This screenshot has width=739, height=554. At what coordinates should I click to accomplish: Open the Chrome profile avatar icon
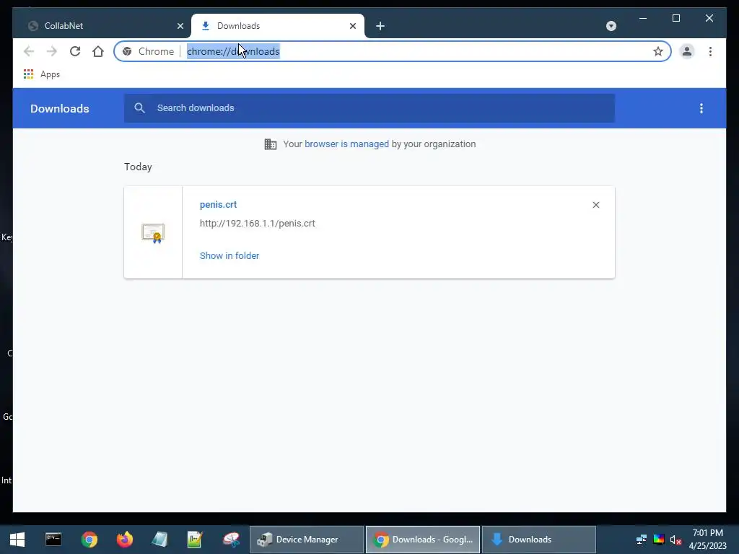click(x=687, y=51)
